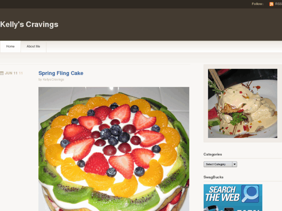This screenshot has height=211, width=282.
Task: Click the magnifying glass on SwagBucks banner
Action: tap(250, 194)
